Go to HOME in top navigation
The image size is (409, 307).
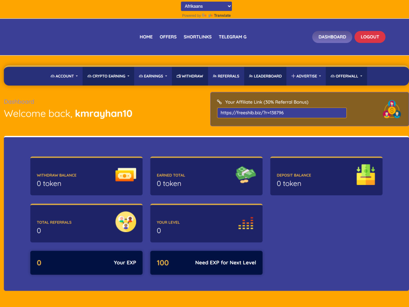coord(146,37)
